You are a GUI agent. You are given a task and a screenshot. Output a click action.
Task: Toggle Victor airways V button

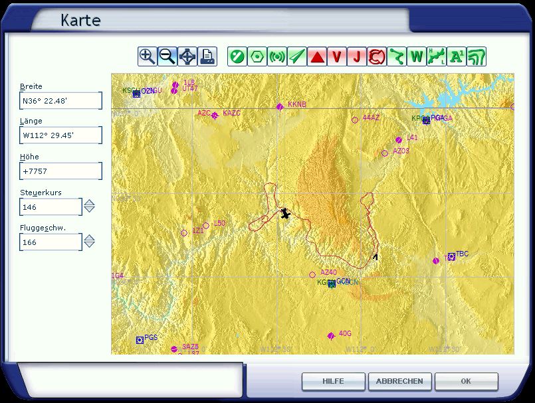pyautogui.click(x=337, y=56)
